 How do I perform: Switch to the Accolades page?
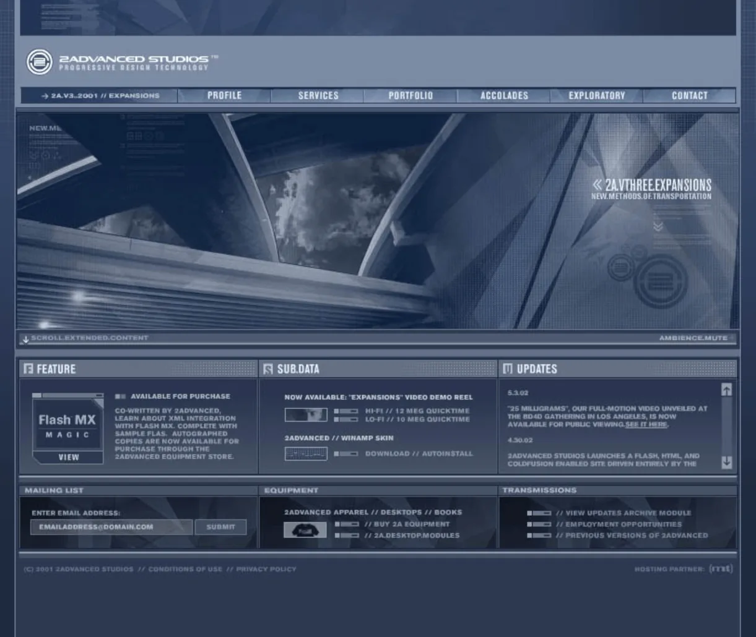click(504, 95)
